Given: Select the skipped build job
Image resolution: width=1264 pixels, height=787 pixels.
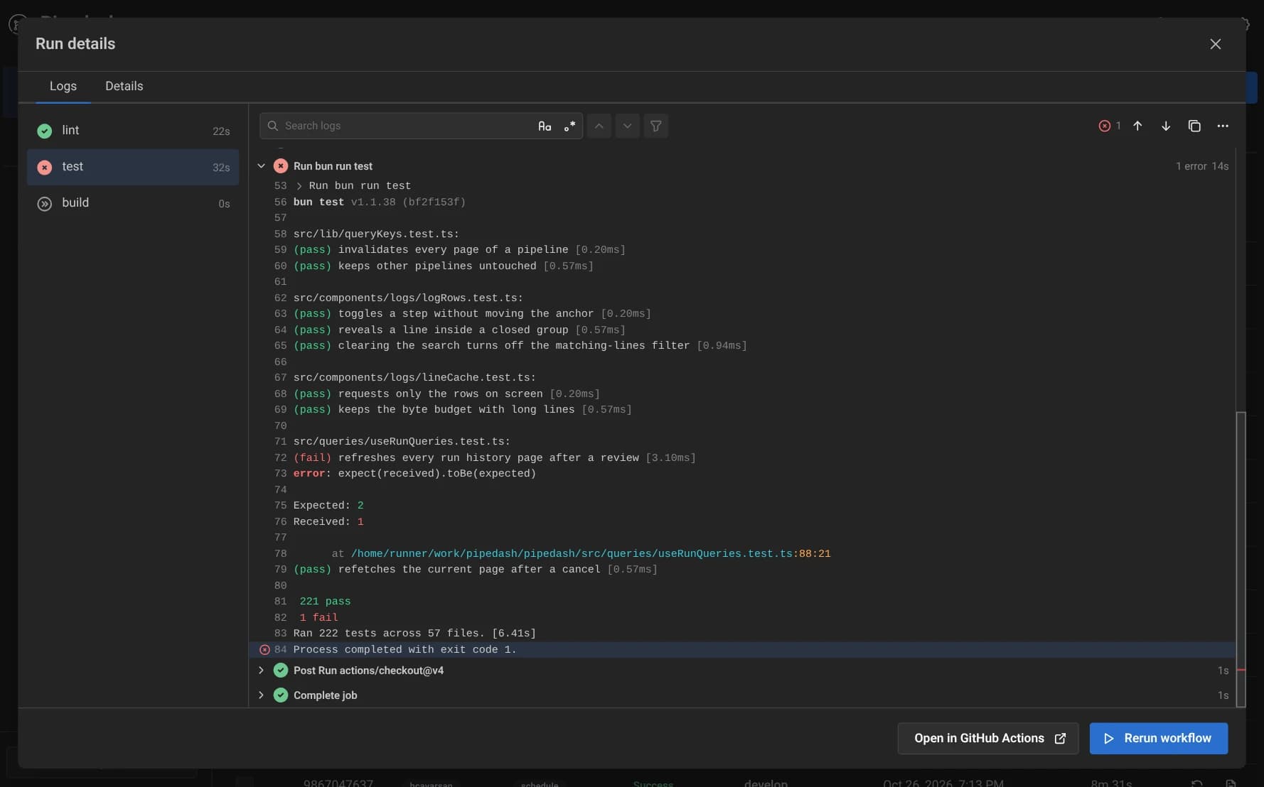Looking at the screenshot, I should coord(133,203).
